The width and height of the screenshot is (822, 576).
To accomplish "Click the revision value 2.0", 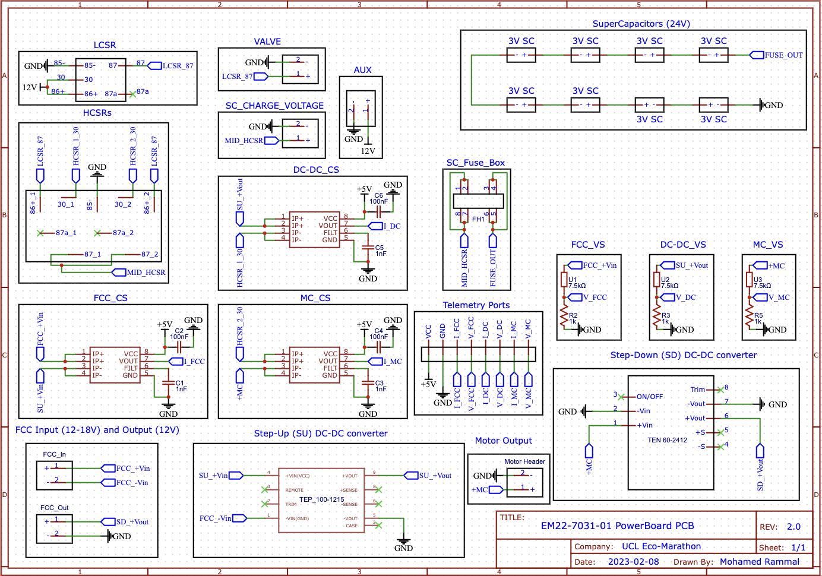I will [x=793, y=527].
